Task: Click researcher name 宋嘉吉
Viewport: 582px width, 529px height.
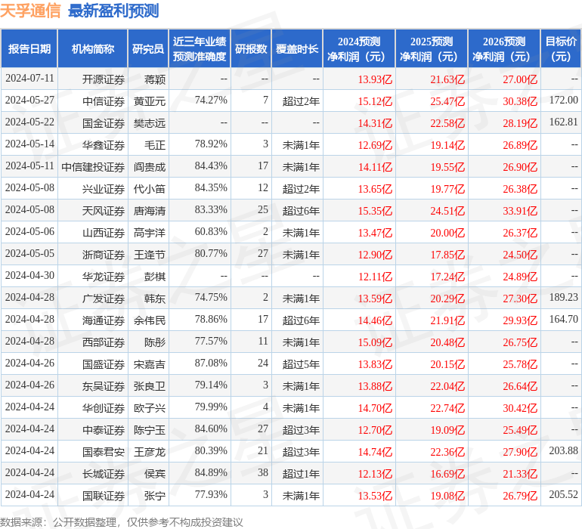Action: pyautogui.click(x=150, y=364)
